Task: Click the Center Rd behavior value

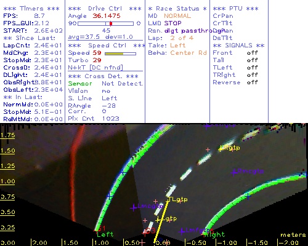Action: coord(188,53)
